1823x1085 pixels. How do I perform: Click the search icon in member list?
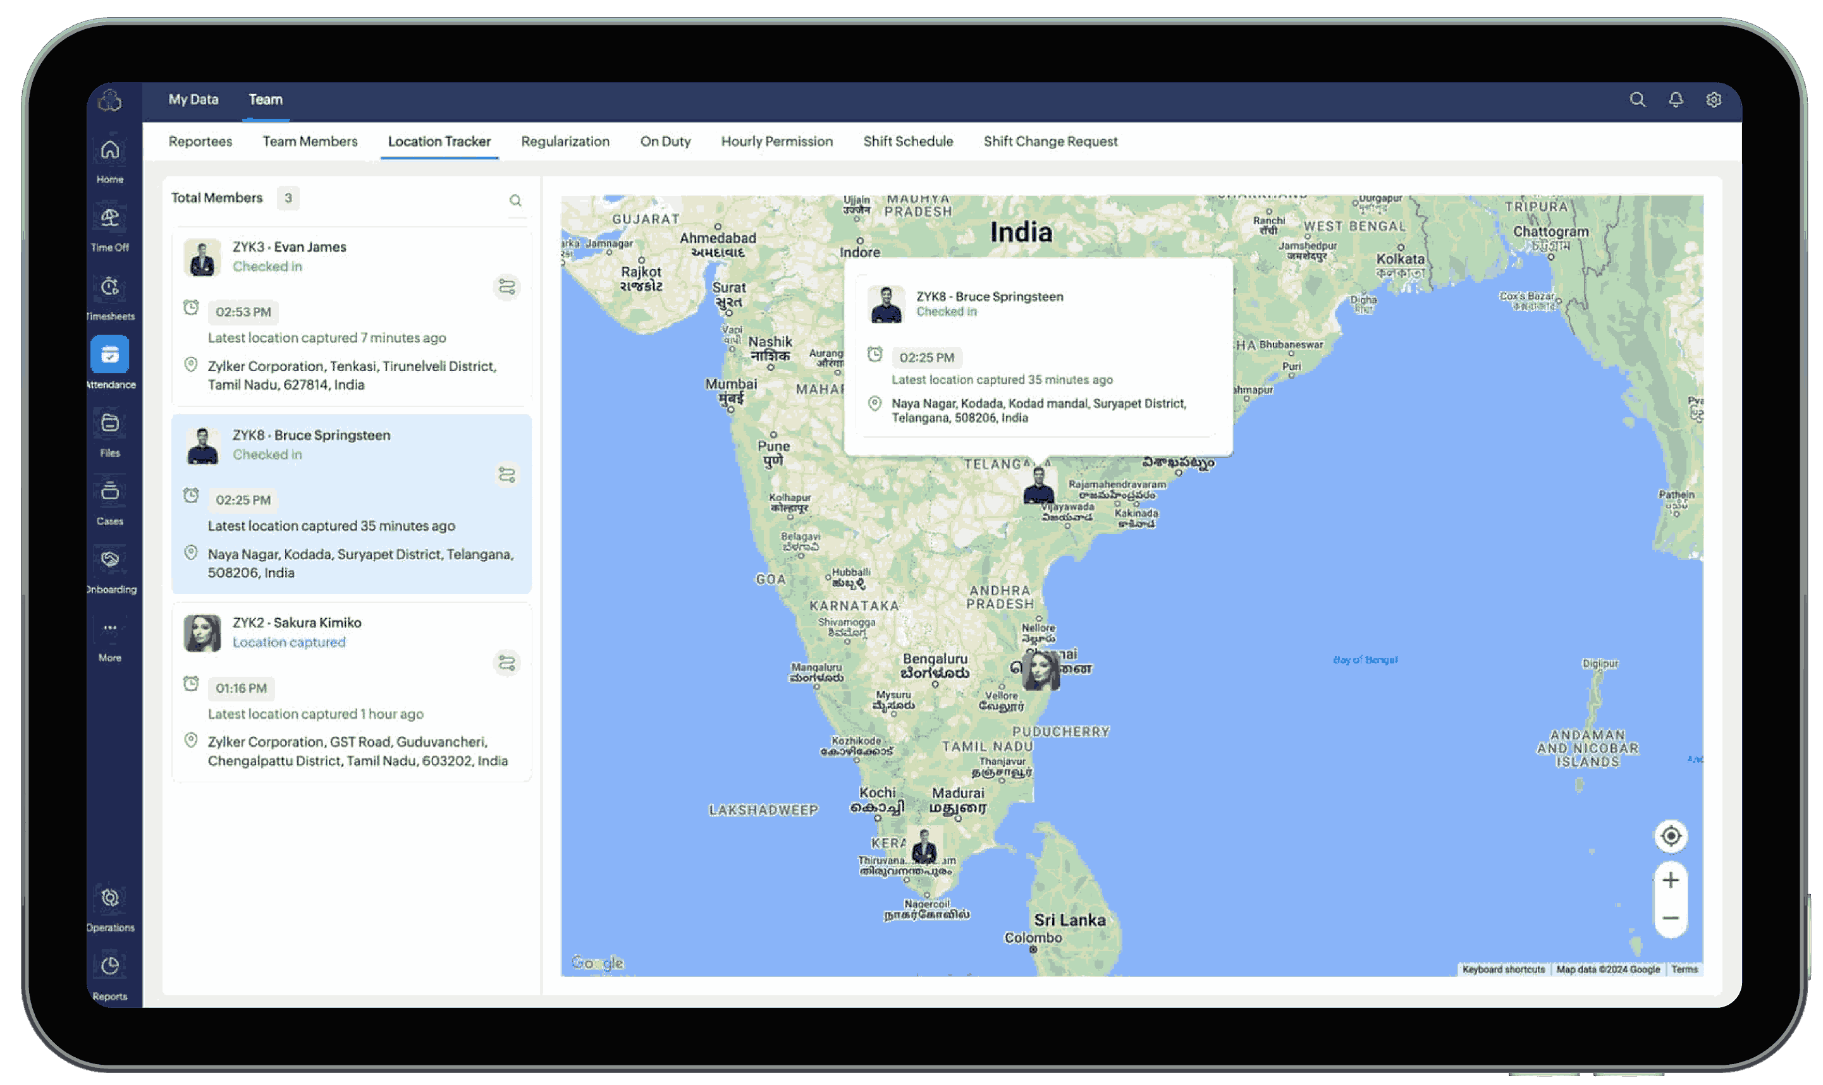515,200
